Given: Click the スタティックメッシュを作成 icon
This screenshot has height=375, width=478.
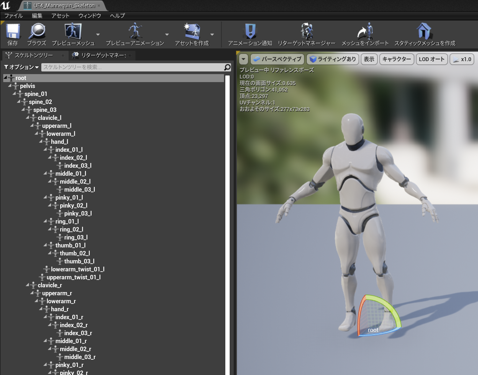Looking at the screenshot, I should pos(425,31).
